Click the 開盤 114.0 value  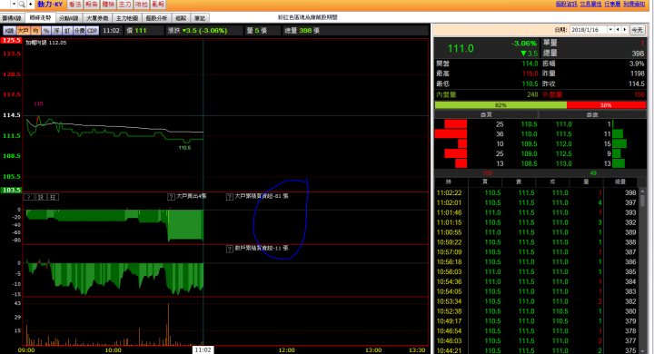point(530,64)
